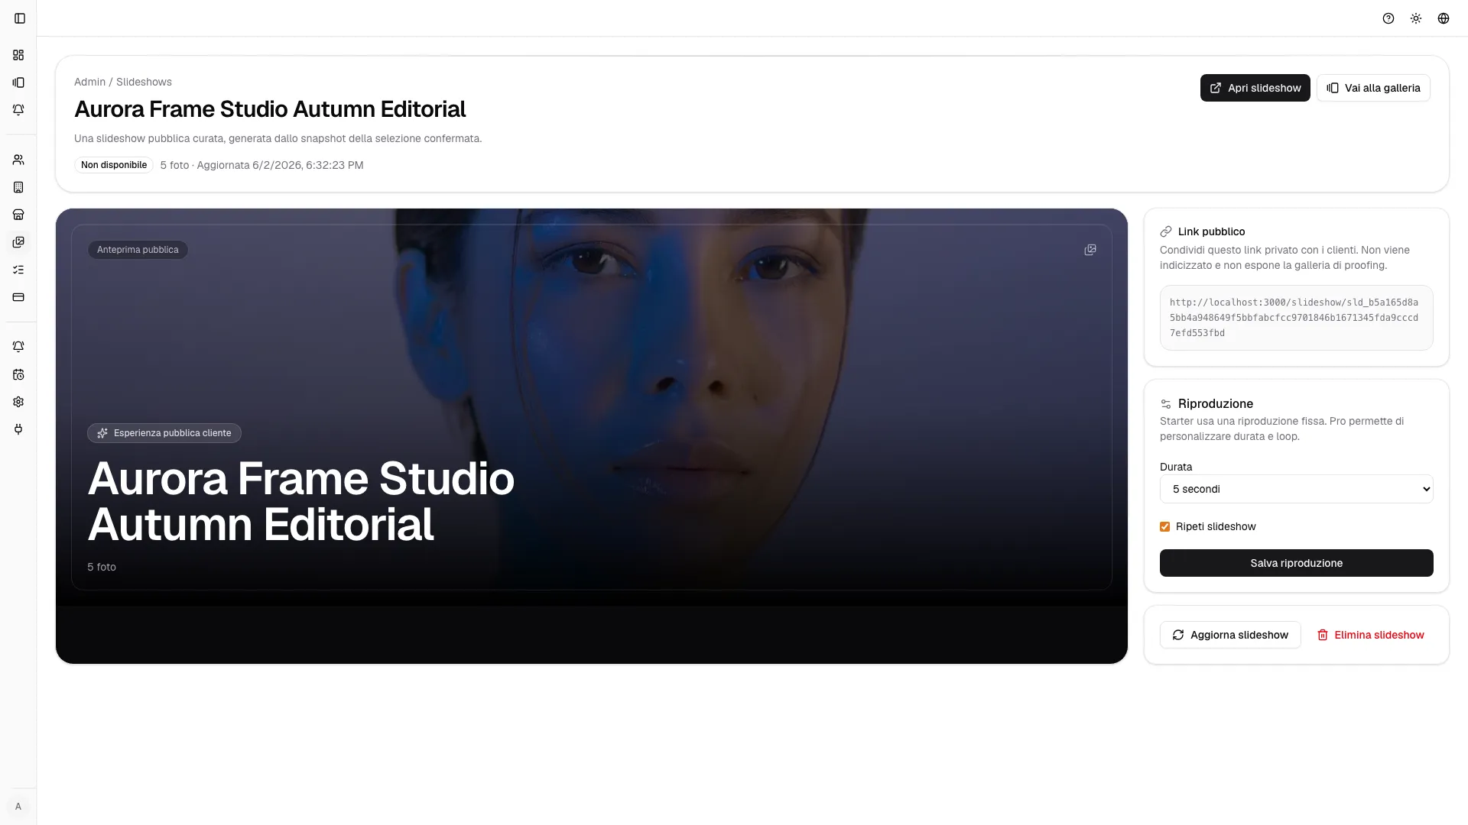Click the user avatar A at sidebar bottom
Viewport: 1468px width, 825px height.
pos(18,807)
